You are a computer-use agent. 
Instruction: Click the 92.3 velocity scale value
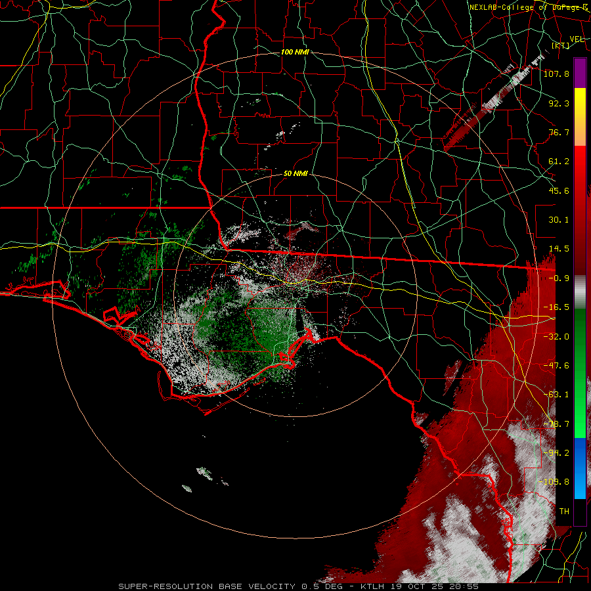pyautogui.click(x=559, y=103)
